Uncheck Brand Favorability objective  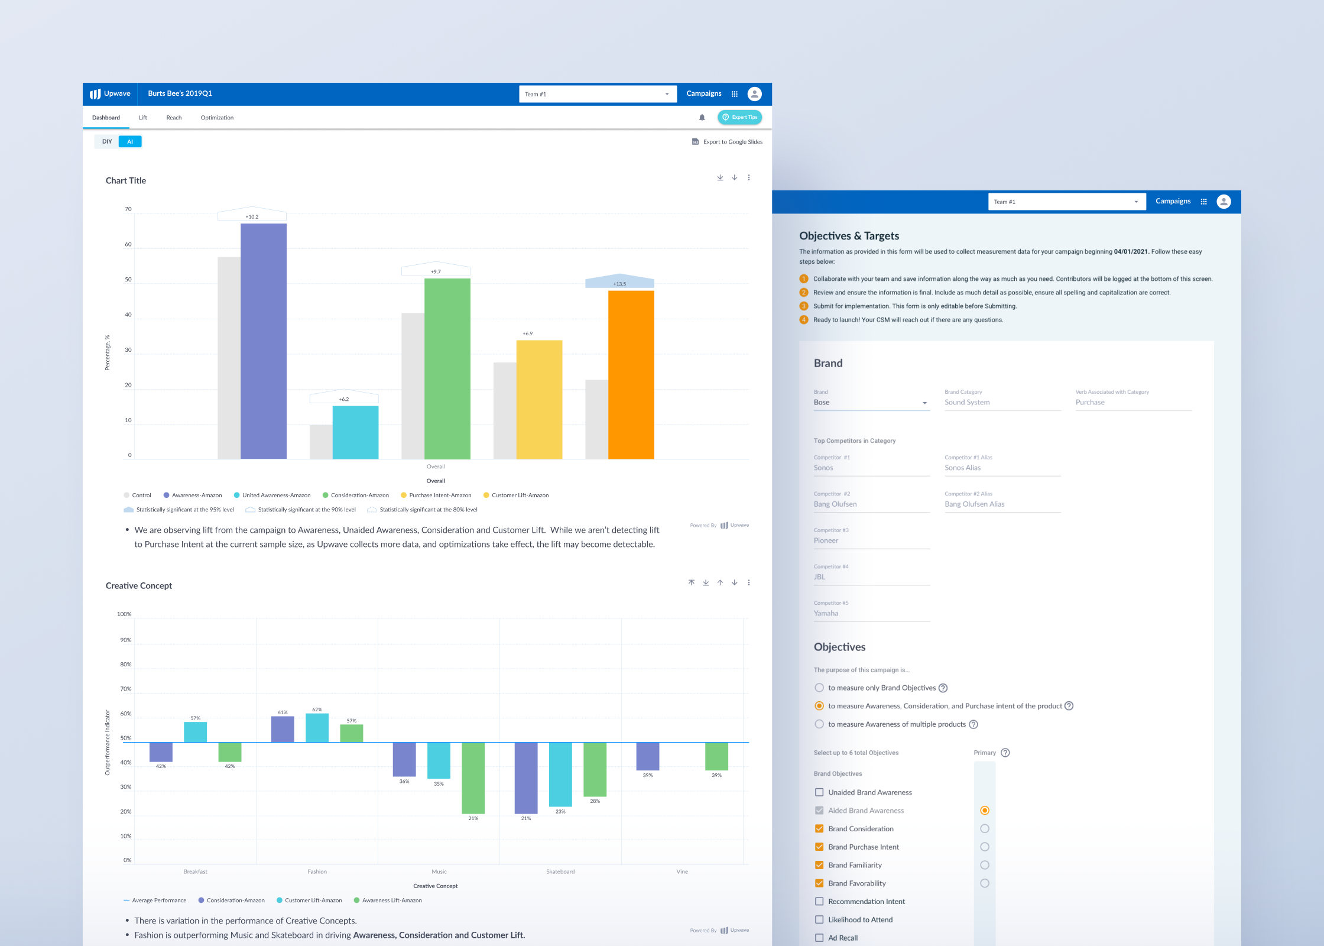[x=819, y=883]
